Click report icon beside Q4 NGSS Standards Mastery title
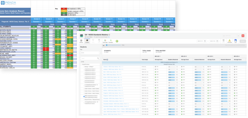This screenshot has width=248, height=118. (x=82, y=36)
